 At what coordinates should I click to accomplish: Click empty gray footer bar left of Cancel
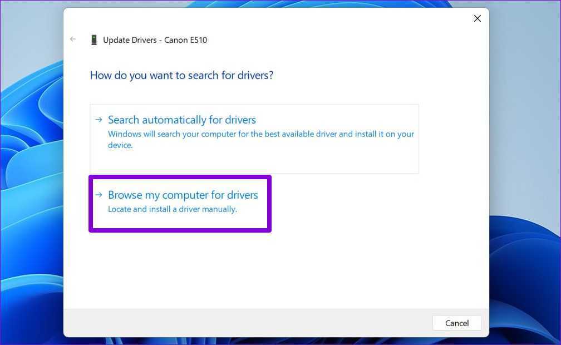click(245, 323)
